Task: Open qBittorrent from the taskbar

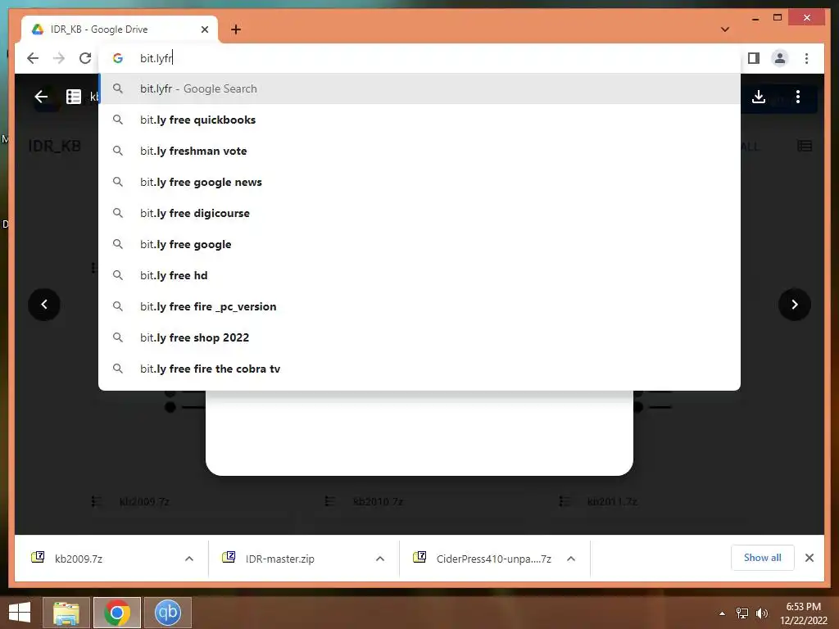Action: [x=167, y=613]
